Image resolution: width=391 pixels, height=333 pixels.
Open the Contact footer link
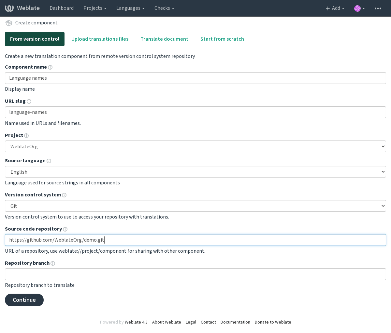(x=208, y=322)
